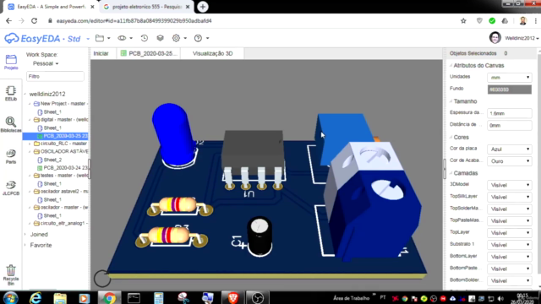Toggle Substrato 1 visibility dropdown
This screenshot has height=304, width=541.
tap(509, 245)
